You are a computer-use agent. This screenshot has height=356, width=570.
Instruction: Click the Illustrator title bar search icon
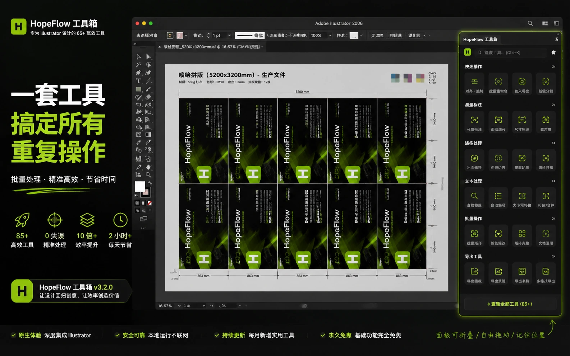[x=530, y=23]
